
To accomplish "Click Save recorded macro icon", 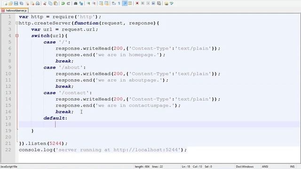I will tap(159, 3).
